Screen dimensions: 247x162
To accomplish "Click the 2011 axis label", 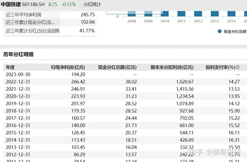I will pyautogui.click(x=181, y=21).
